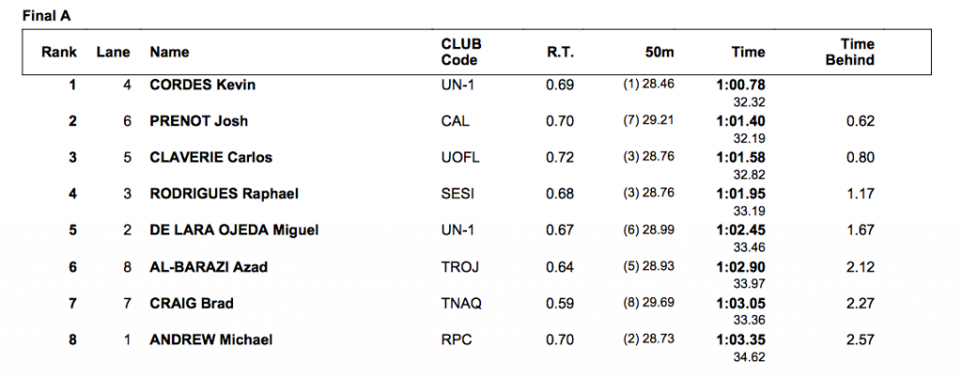Viewport: 962px width, 378px height.
Task: Select CLAVERIE Carlos row name
Action: [x=211, y=158]
